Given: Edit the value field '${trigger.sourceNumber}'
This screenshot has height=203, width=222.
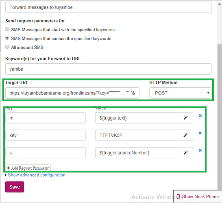Looking at the screenshot, I should [137, 153].
